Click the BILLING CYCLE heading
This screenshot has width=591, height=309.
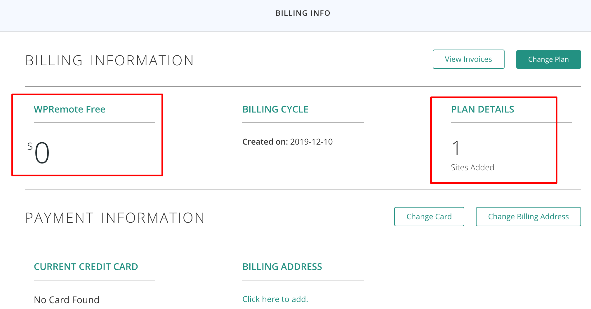[x=275, y=109]
